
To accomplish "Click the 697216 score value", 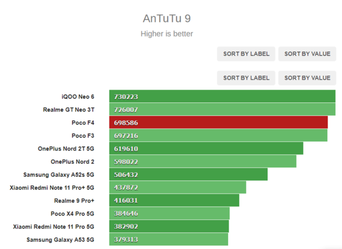I will [126, 136].
